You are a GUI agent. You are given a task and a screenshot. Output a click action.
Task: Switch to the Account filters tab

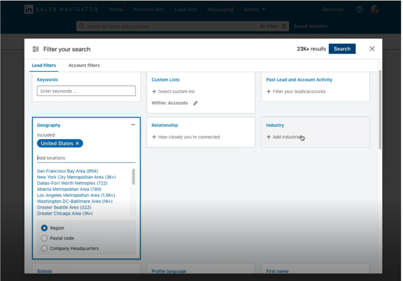click(x=84, y=65)
